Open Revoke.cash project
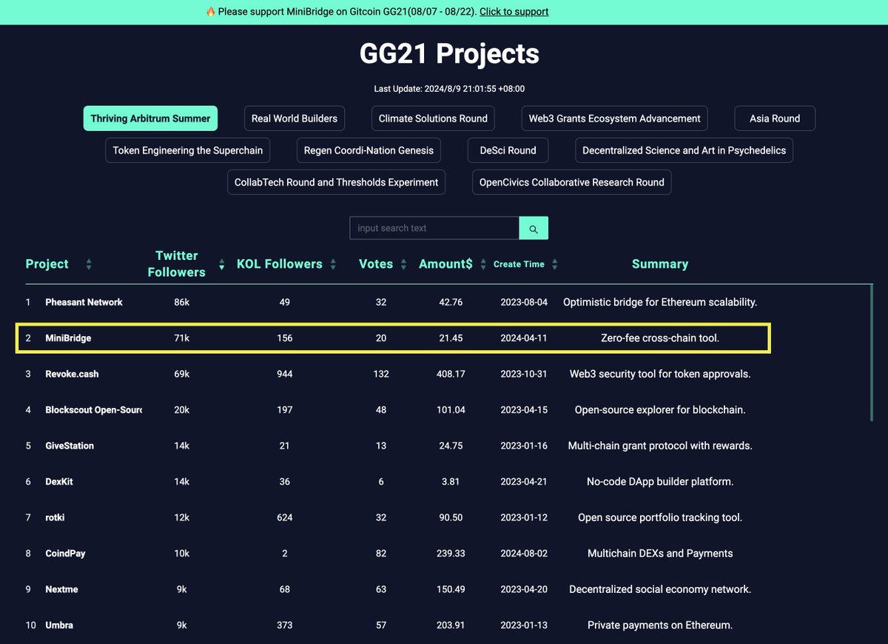Image resolution: width=888 pixels, height=644 pixels. pos(72,374)
